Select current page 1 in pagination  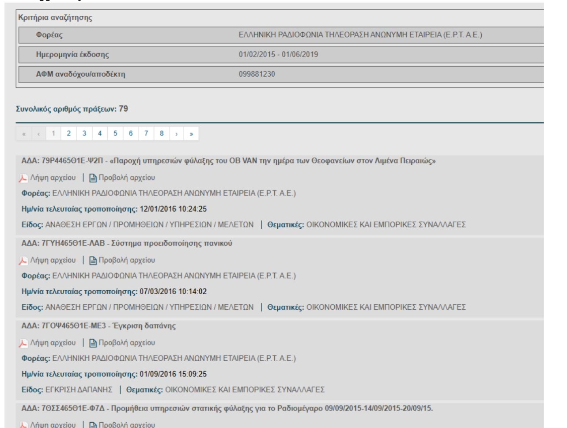point(53,133)
